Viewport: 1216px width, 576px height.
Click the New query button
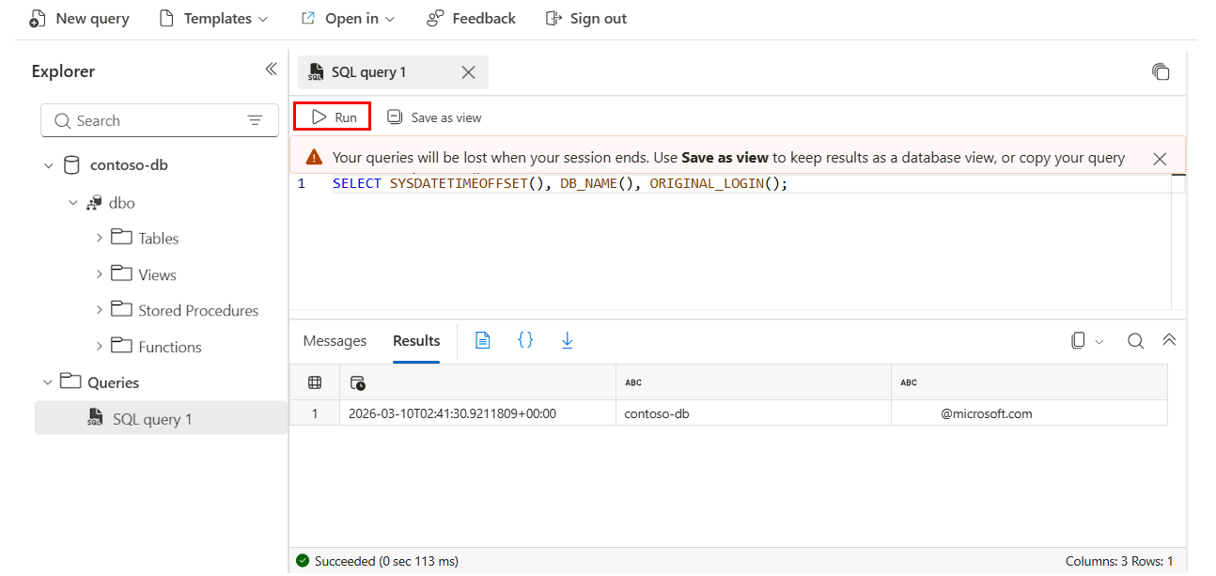tap(80, 19)
